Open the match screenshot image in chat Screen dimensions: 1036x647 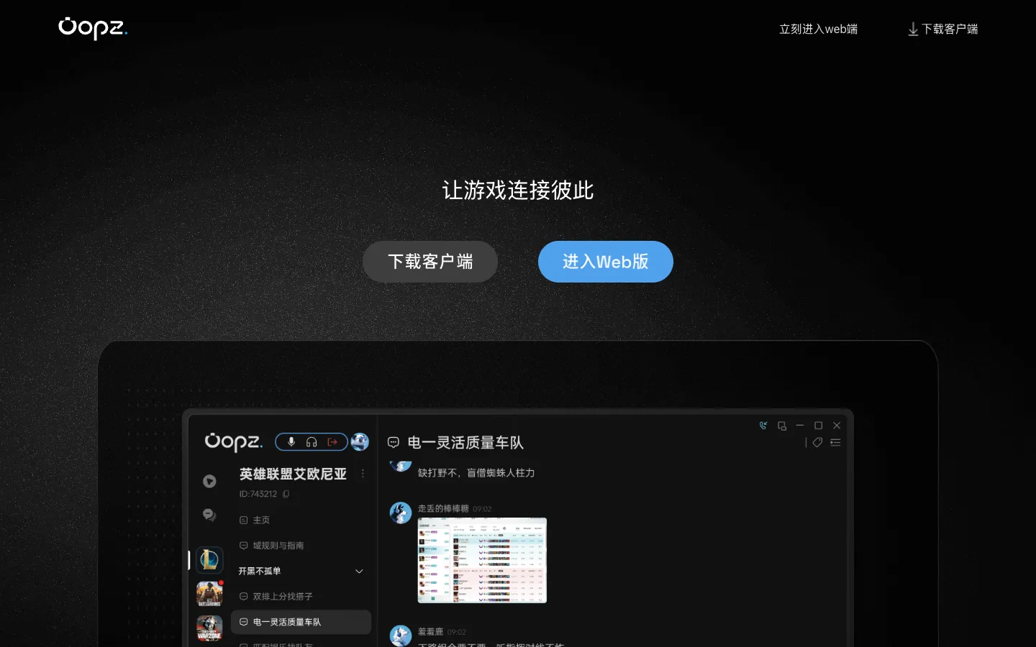click(482, 560)
